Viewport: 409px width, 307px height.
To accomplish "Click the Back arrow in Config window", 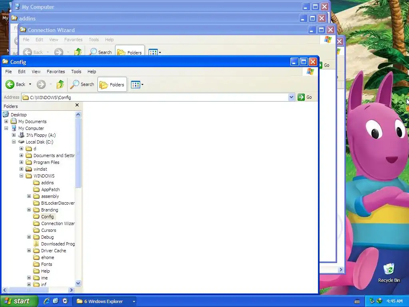I will [10, 84].
